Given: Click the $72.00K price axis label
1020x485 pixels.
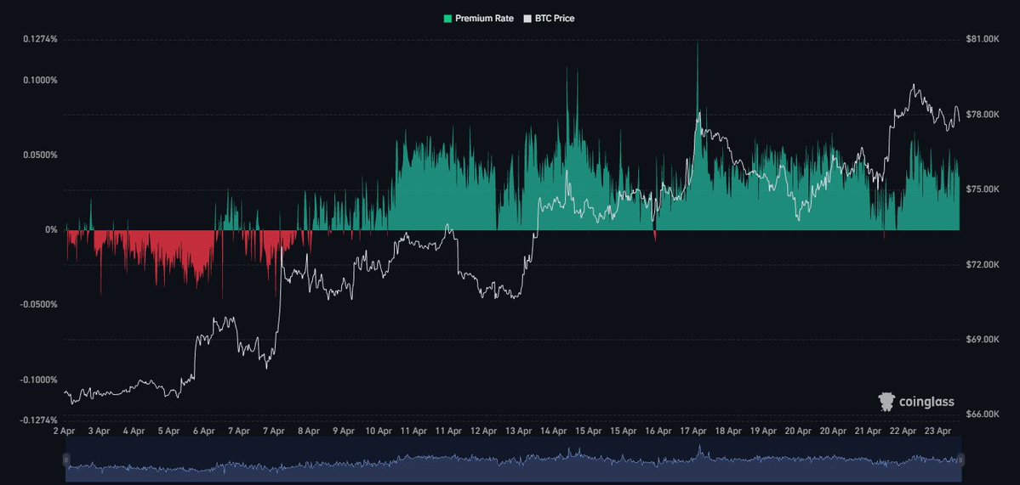Looking at the screenshot, I should pyautogui.click(x=983, y=265).
